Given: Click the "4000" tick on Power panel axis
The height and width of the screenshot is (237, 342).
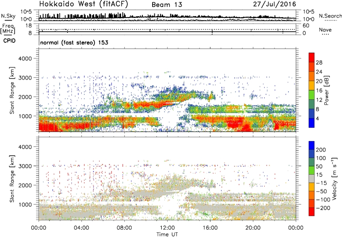Looking at the screenshot, I should [x=25, y=59].
